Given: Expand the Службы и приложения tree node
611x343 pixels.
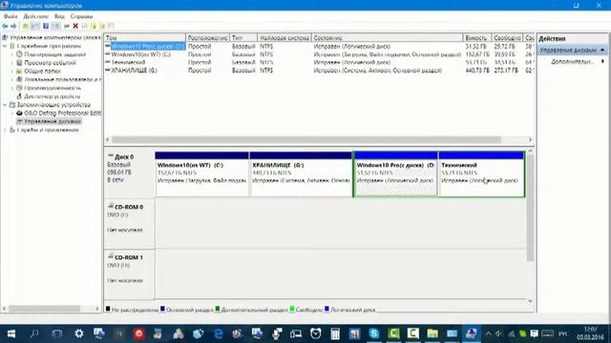Looking at the screenshot, I should click(x=5, y=130).
